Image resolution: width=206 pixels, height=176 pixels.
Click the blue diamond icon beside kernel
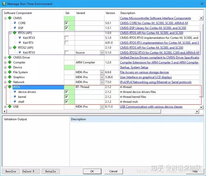click(15, 97)
